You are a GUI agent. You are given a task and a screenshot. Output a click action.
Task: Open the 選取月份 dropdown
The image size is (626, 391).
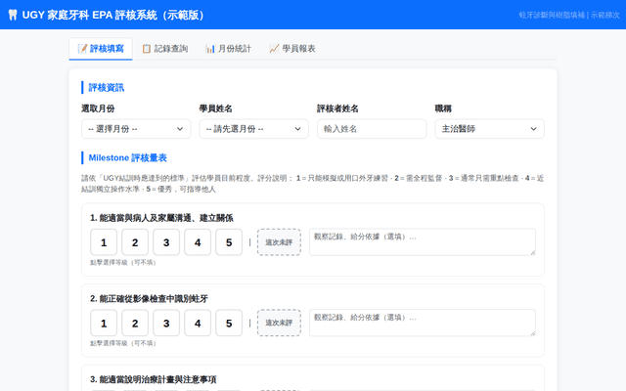tap(136, 129)
